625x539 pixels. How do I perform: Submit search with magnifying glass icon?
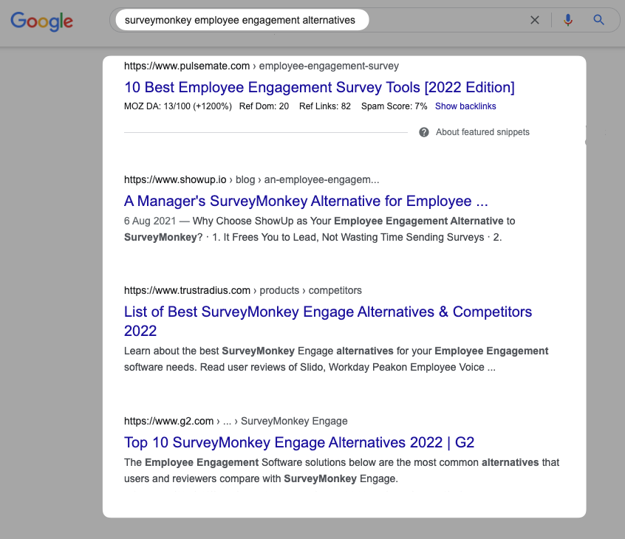tap(598, 20)
